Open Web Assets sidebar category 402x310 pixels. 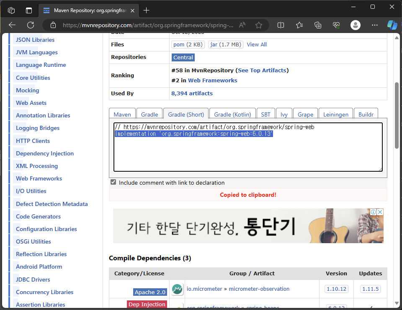(x=31, y=103)
